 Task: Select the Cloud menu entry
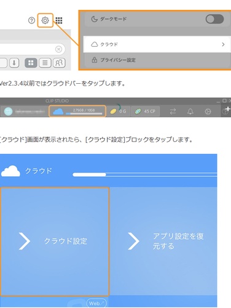pos(157,44)
